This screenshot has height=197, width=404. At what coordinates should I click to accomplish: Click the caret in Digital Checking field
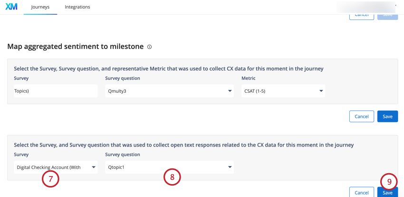tap(94, 167)
